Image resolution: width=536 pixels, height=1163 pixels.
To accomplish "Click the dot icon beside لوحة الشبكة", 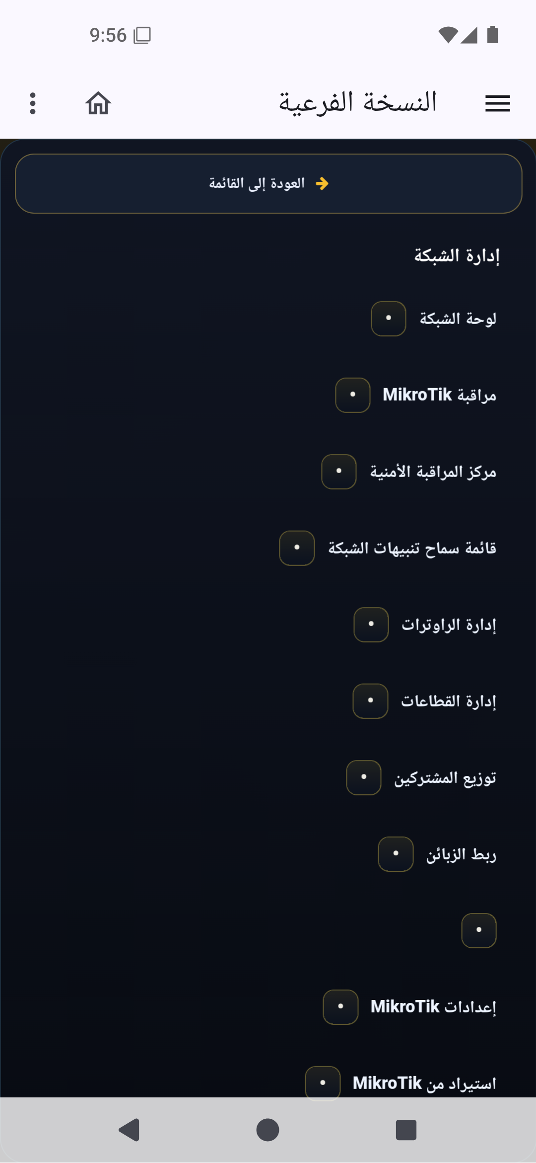I will (389, 319).
